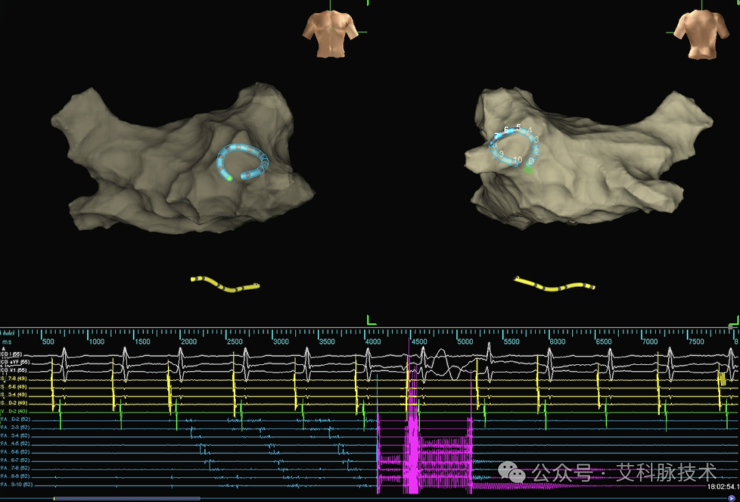Select the PFA 6-7 (52) channel label
The image size is (740, 502).
[x=14, y=460]
